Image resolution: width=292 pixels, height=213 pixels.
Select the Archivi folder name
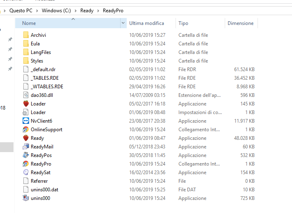click(x=39, y=35)
